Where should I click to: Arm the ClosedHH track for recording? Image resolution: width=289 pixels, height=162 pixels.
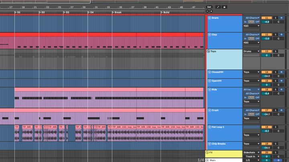[281, 72]
